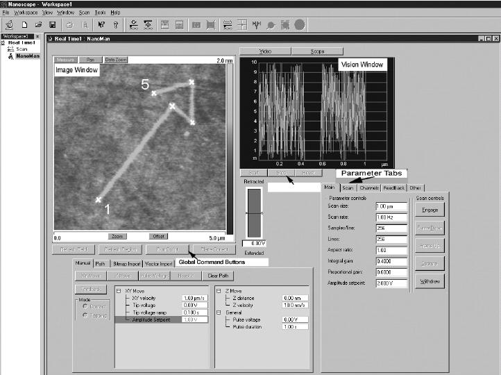Open the Scan menu
This screenshot has height=375, width=501.
(85, 12)
